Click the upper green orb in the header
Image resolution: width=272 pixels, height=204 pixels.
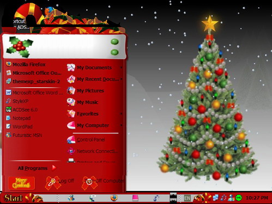click(x=114, y=41)
